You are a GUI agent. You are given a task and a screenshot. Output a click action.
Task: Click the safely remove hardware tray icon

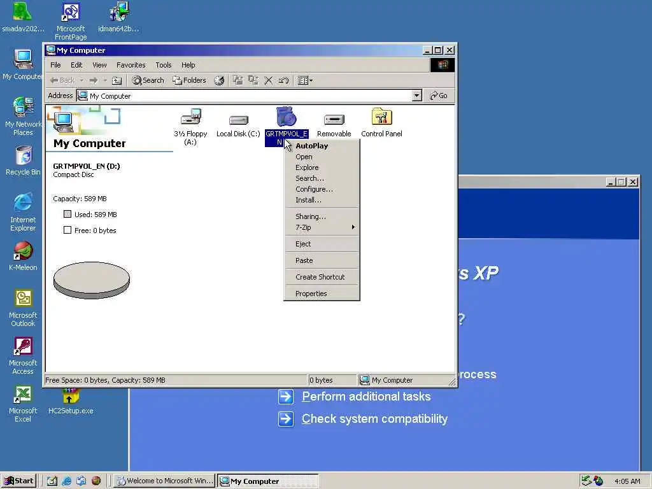[x=586, y=481]
